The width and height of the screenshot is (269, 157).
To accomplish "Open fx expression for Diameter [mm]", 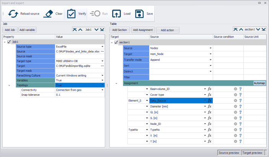I will (209, 106).
